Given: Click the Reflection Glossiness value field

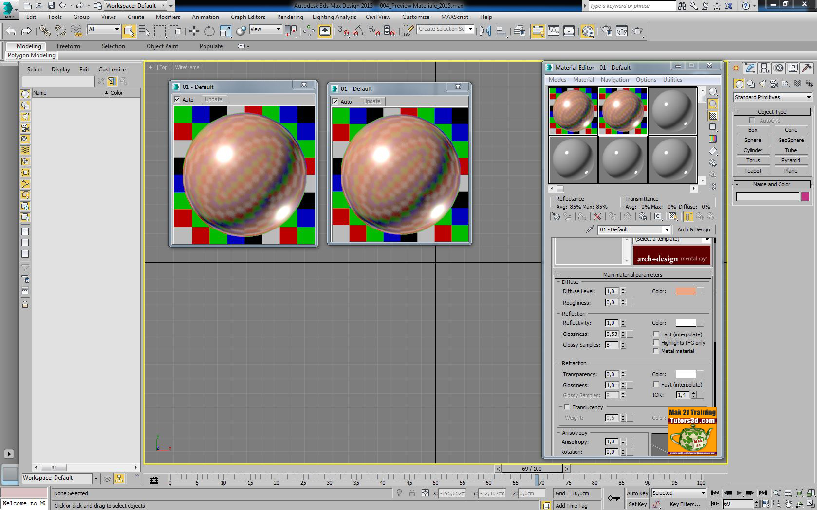Looking at the screenshot, I should pyautogui.click(x=612, y=334).
